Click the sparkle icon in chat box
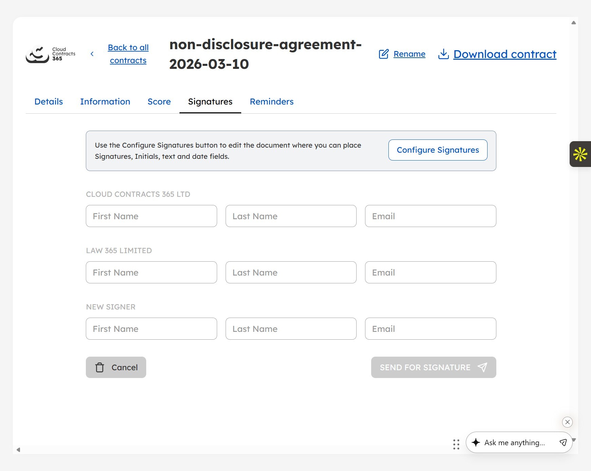Screen dimensions: 591x471 [476, 442]
